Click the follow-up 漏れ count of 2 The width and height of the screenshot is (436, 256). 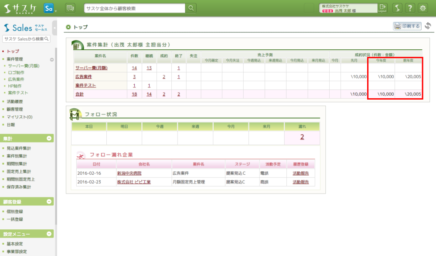coord(302,137)
